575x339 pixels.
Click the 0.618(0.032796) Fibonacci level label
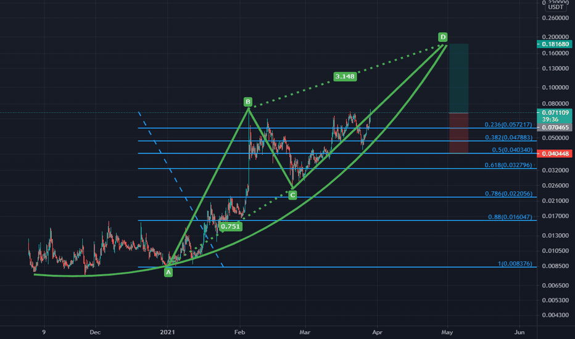508,165
